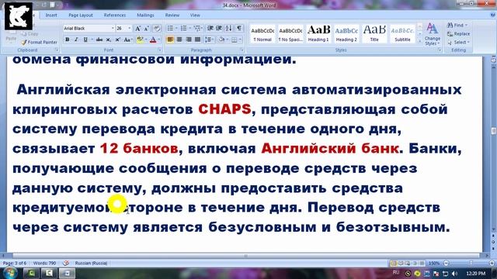
Task: Apply the Heading 1 style
Action: point(318,34)
